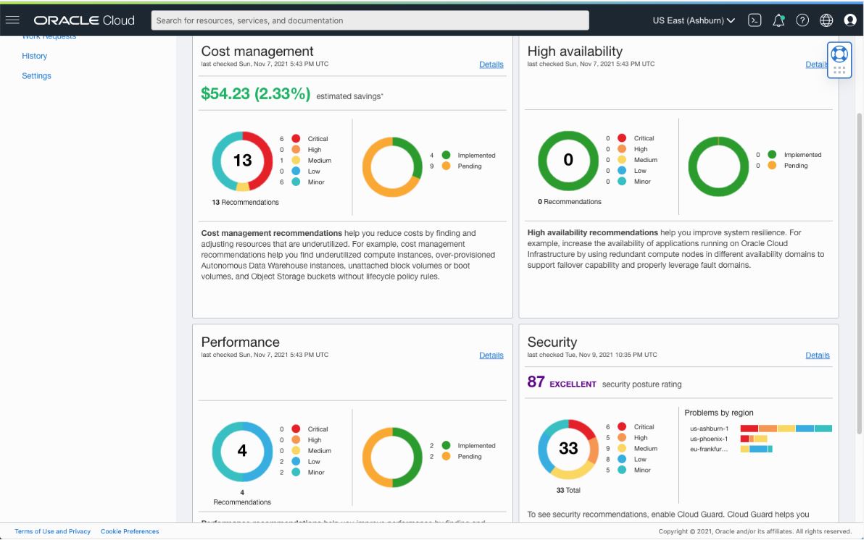
Task: Click the us-ashburn-1 problems bar
Action: point(786,429)
